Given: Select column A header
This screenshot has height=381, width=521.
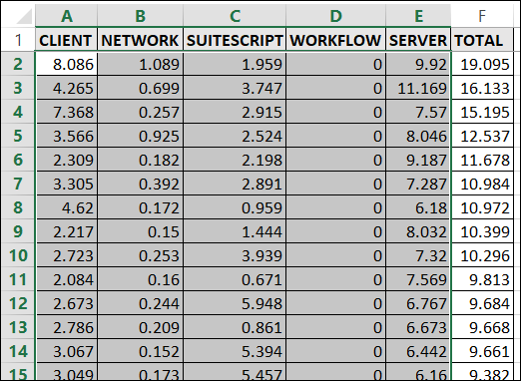Looking at the screenshot, I should (x=67, y=16).
